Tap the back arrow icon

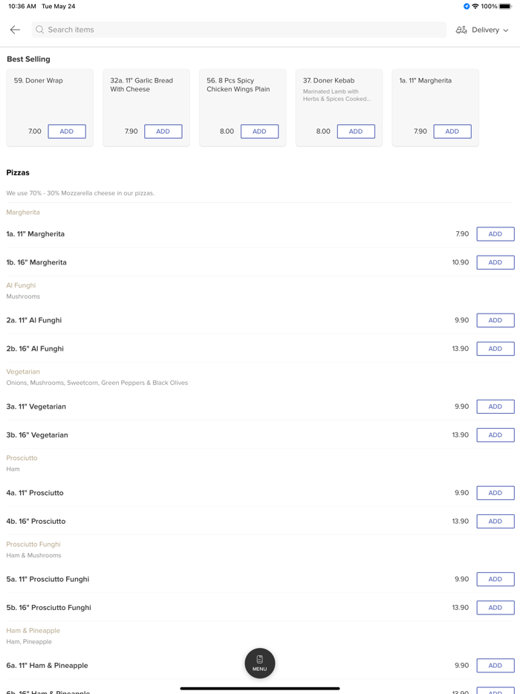point(15,30)
